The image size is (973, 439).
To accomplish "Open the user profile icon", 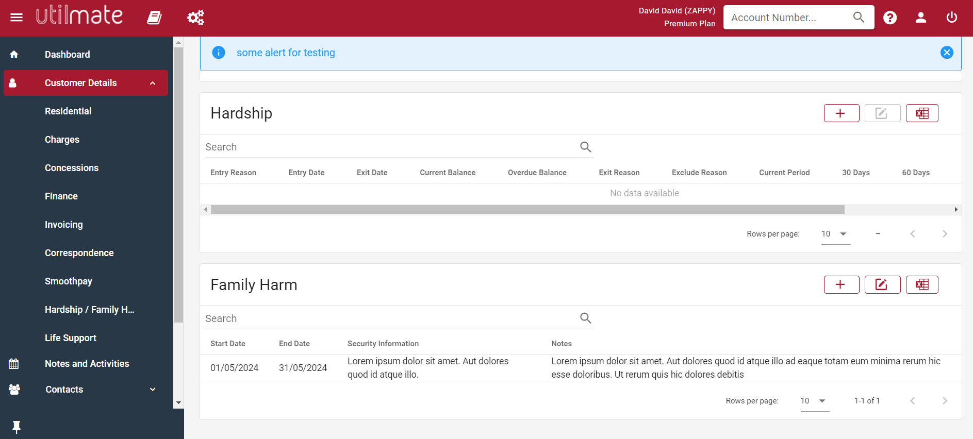I will tap(920, 18).
